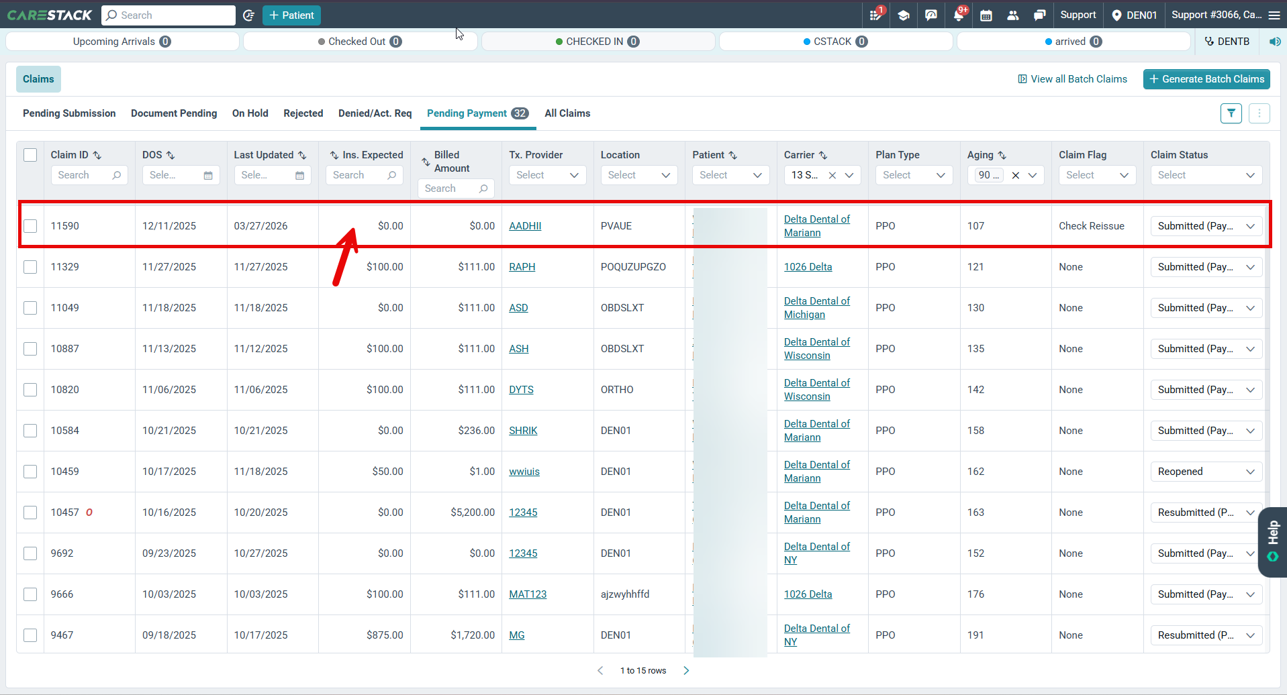
Task: Check the box for claim 10584
Action: tap(30, 431)
